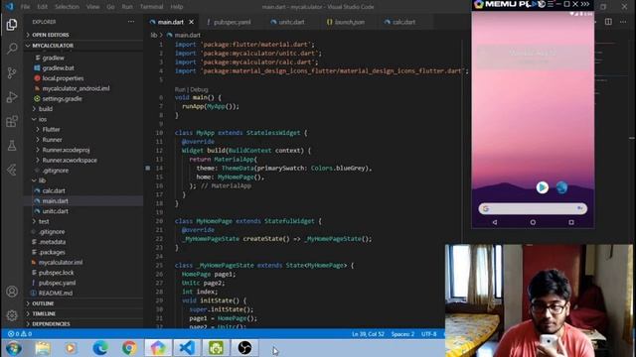This screenshot has height=357, width=636.
Task: Select local.properties file
Action: pyautogui.click(x=63, y=78)
